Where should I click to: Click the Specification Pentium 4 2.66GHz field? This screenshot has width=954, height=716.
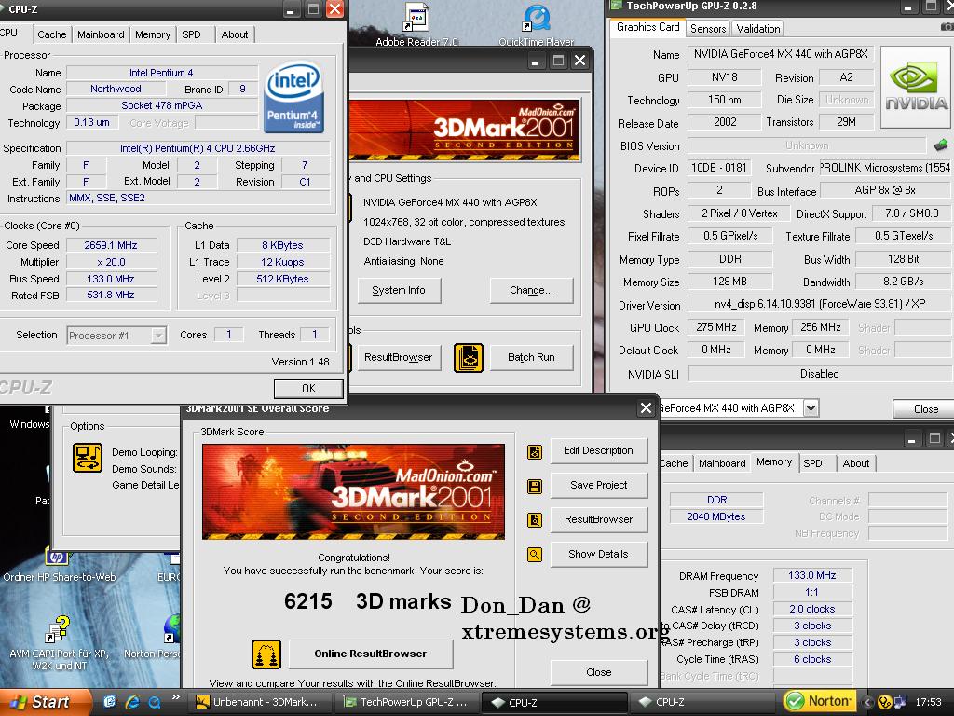[x=198, y=148]
